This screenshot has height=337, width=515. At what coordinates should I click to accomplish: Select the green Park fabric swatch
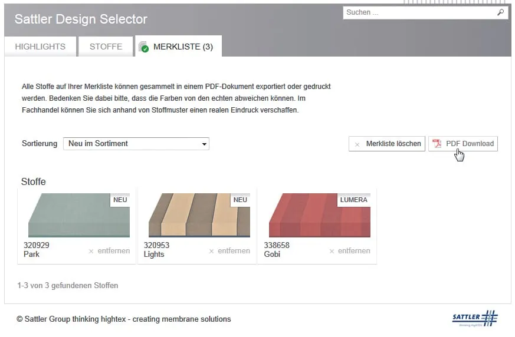click(x=78, y=215)
